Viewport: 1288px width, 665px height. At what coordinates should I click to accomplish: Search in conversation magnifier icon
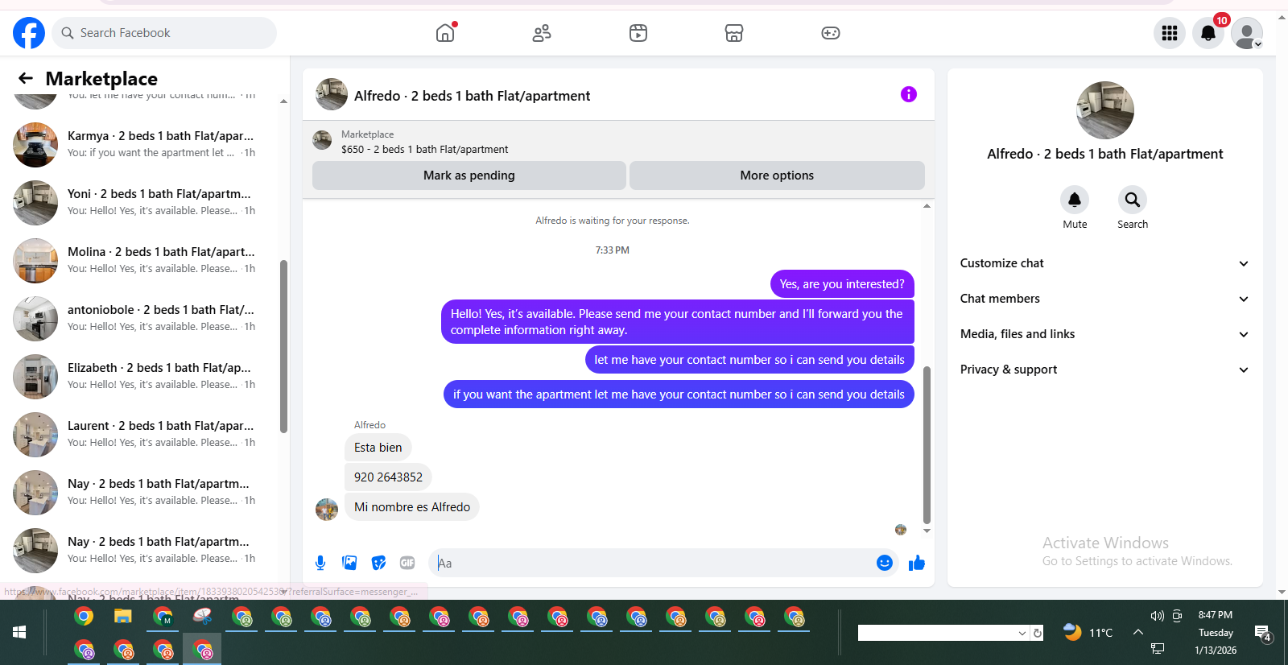coord(1133,200)
